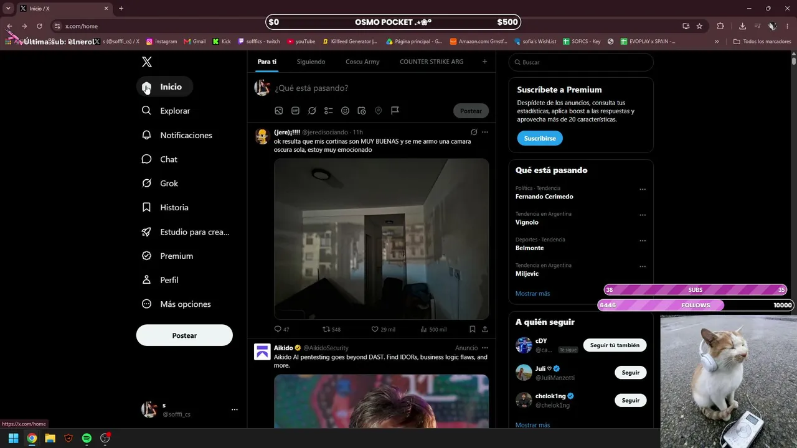
Task: Use the Grok icon in compose toolbar
Action: 312,111
